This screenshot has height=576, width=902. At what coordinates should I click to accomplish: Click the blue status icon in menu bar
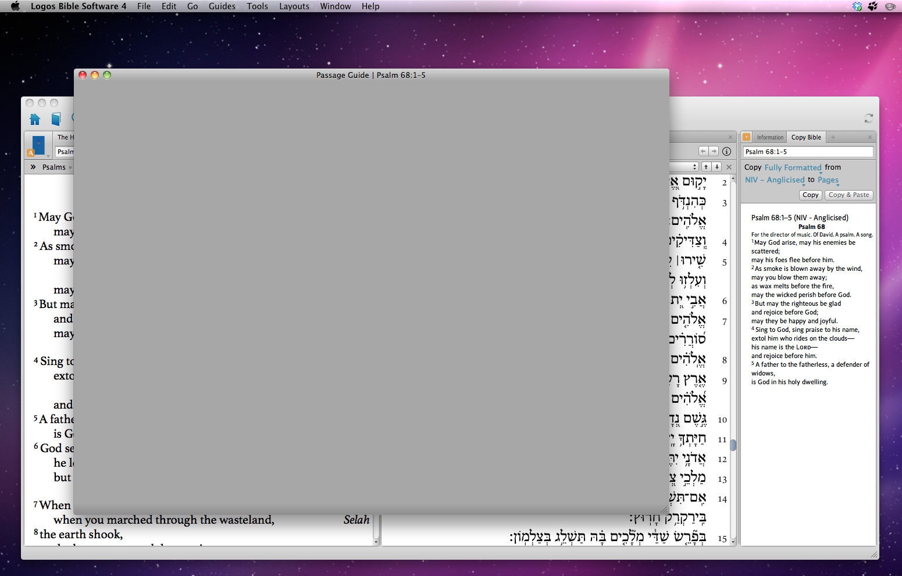click(x=857, y=6)
